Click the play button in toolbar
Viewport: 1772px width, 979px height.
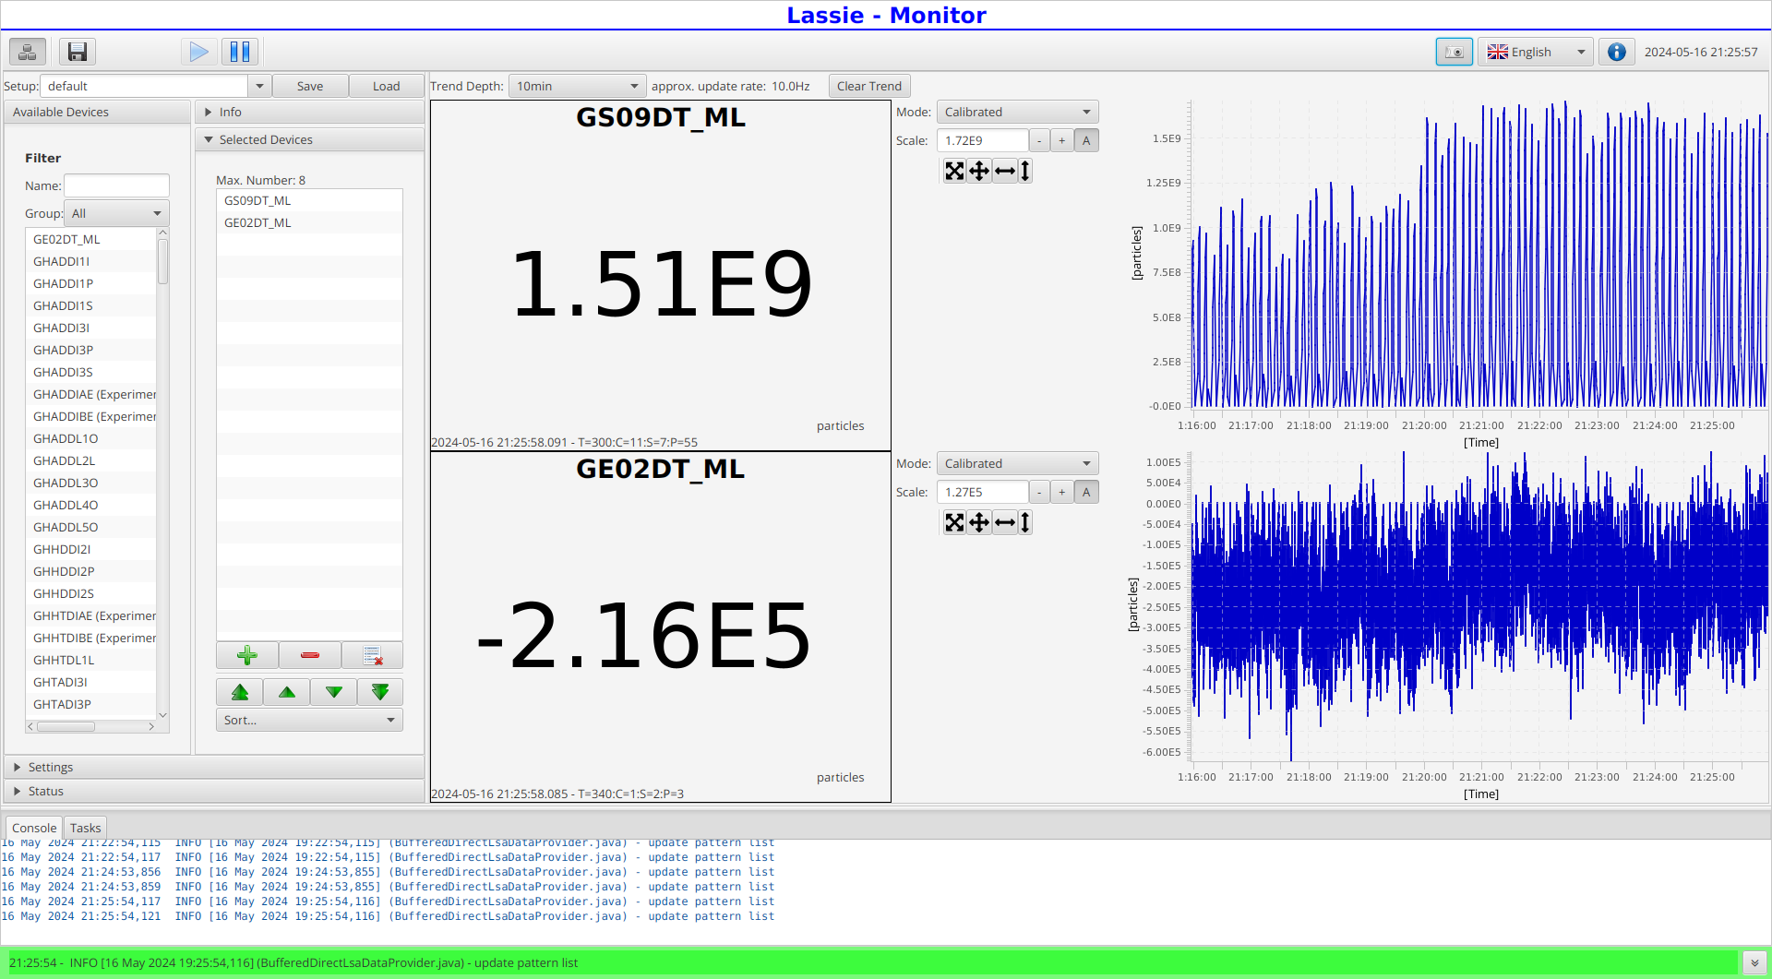click(198, 52)
